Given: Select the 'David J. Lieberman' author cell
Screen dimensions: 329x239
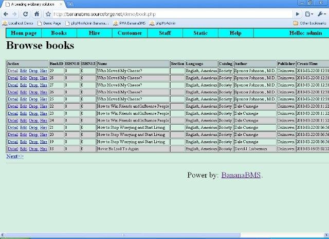Looking at the screenshot, I should [x=255, y=149].
